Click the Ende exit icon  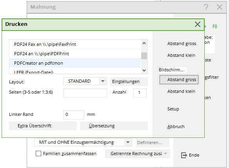pyautogui.click(x=184, y=155)
